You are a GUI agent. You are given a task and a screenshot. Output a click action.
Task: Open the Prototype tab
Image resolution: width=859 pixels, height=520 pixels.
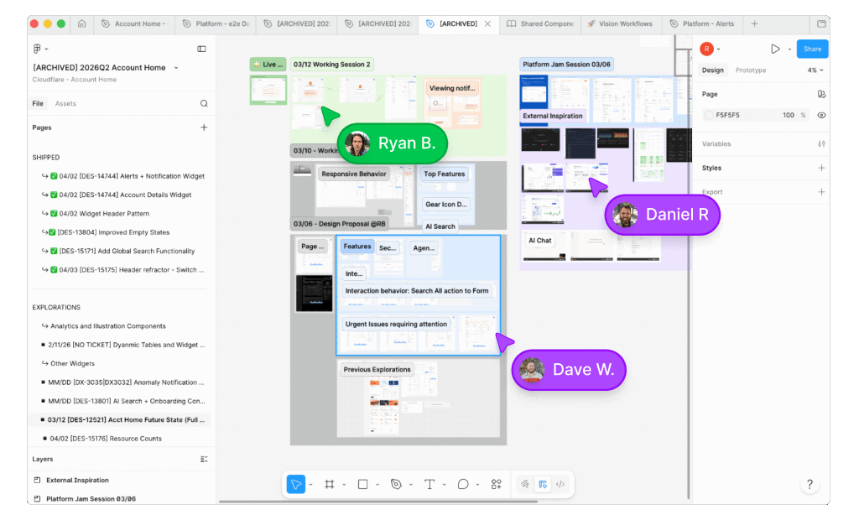[x=751, y=70]
